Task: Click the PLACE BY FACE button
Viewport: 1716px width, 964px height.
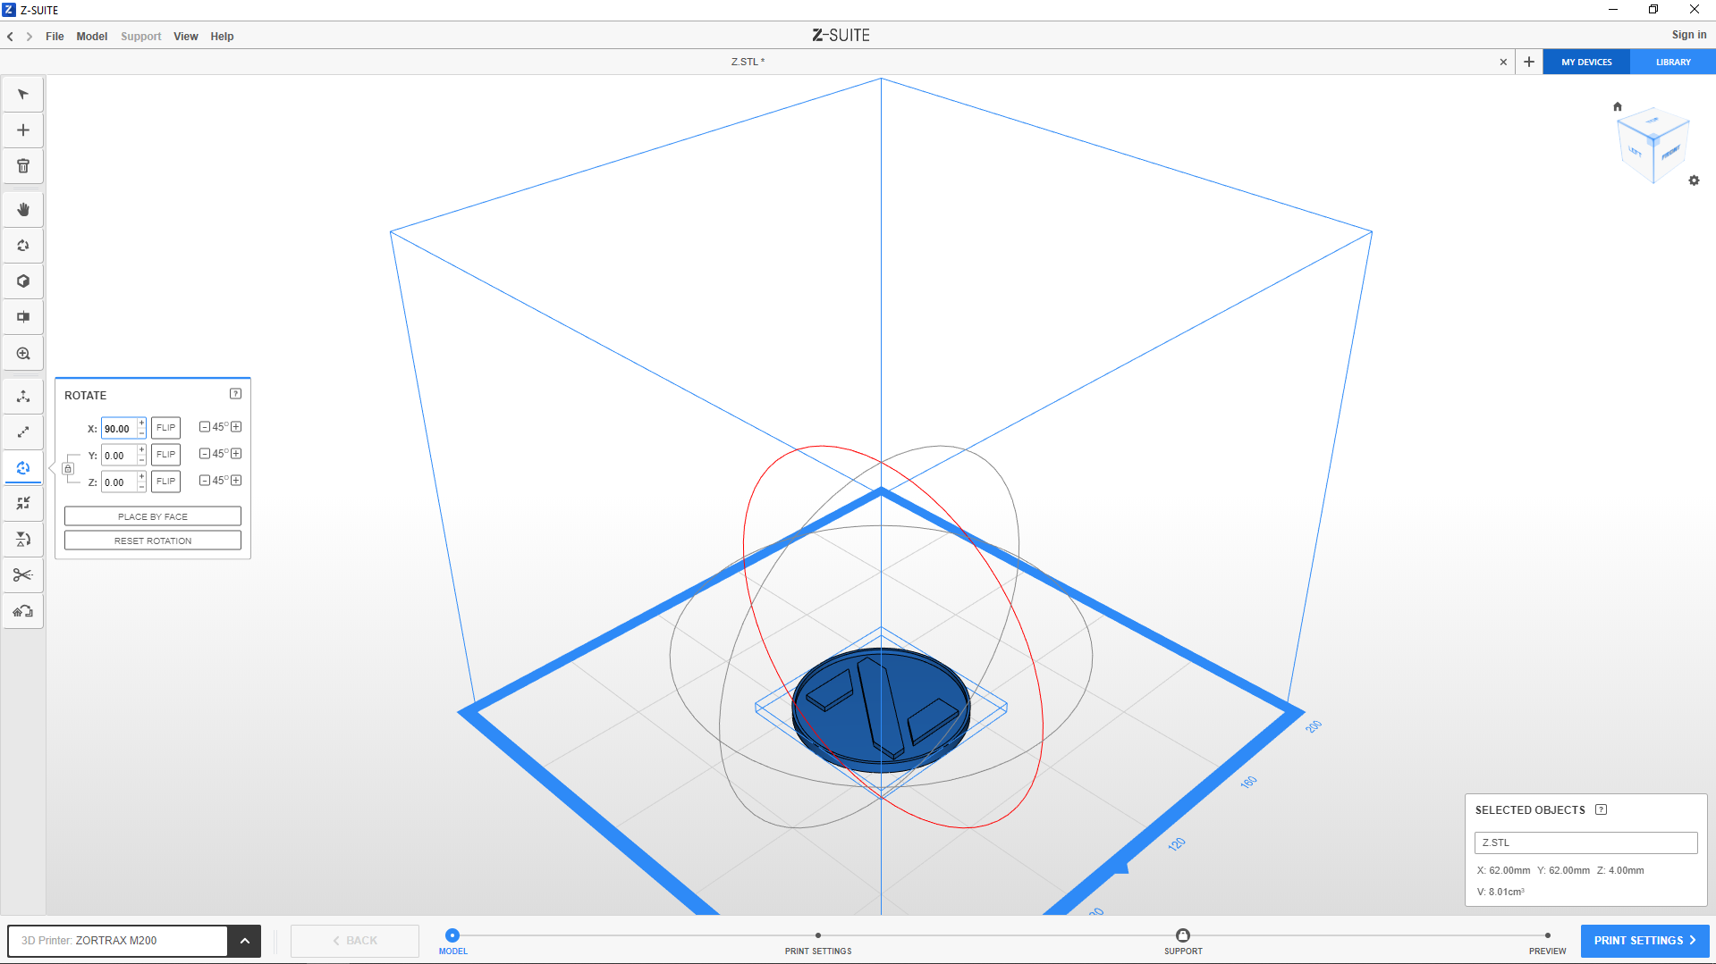Action: [x=153, y=516]
